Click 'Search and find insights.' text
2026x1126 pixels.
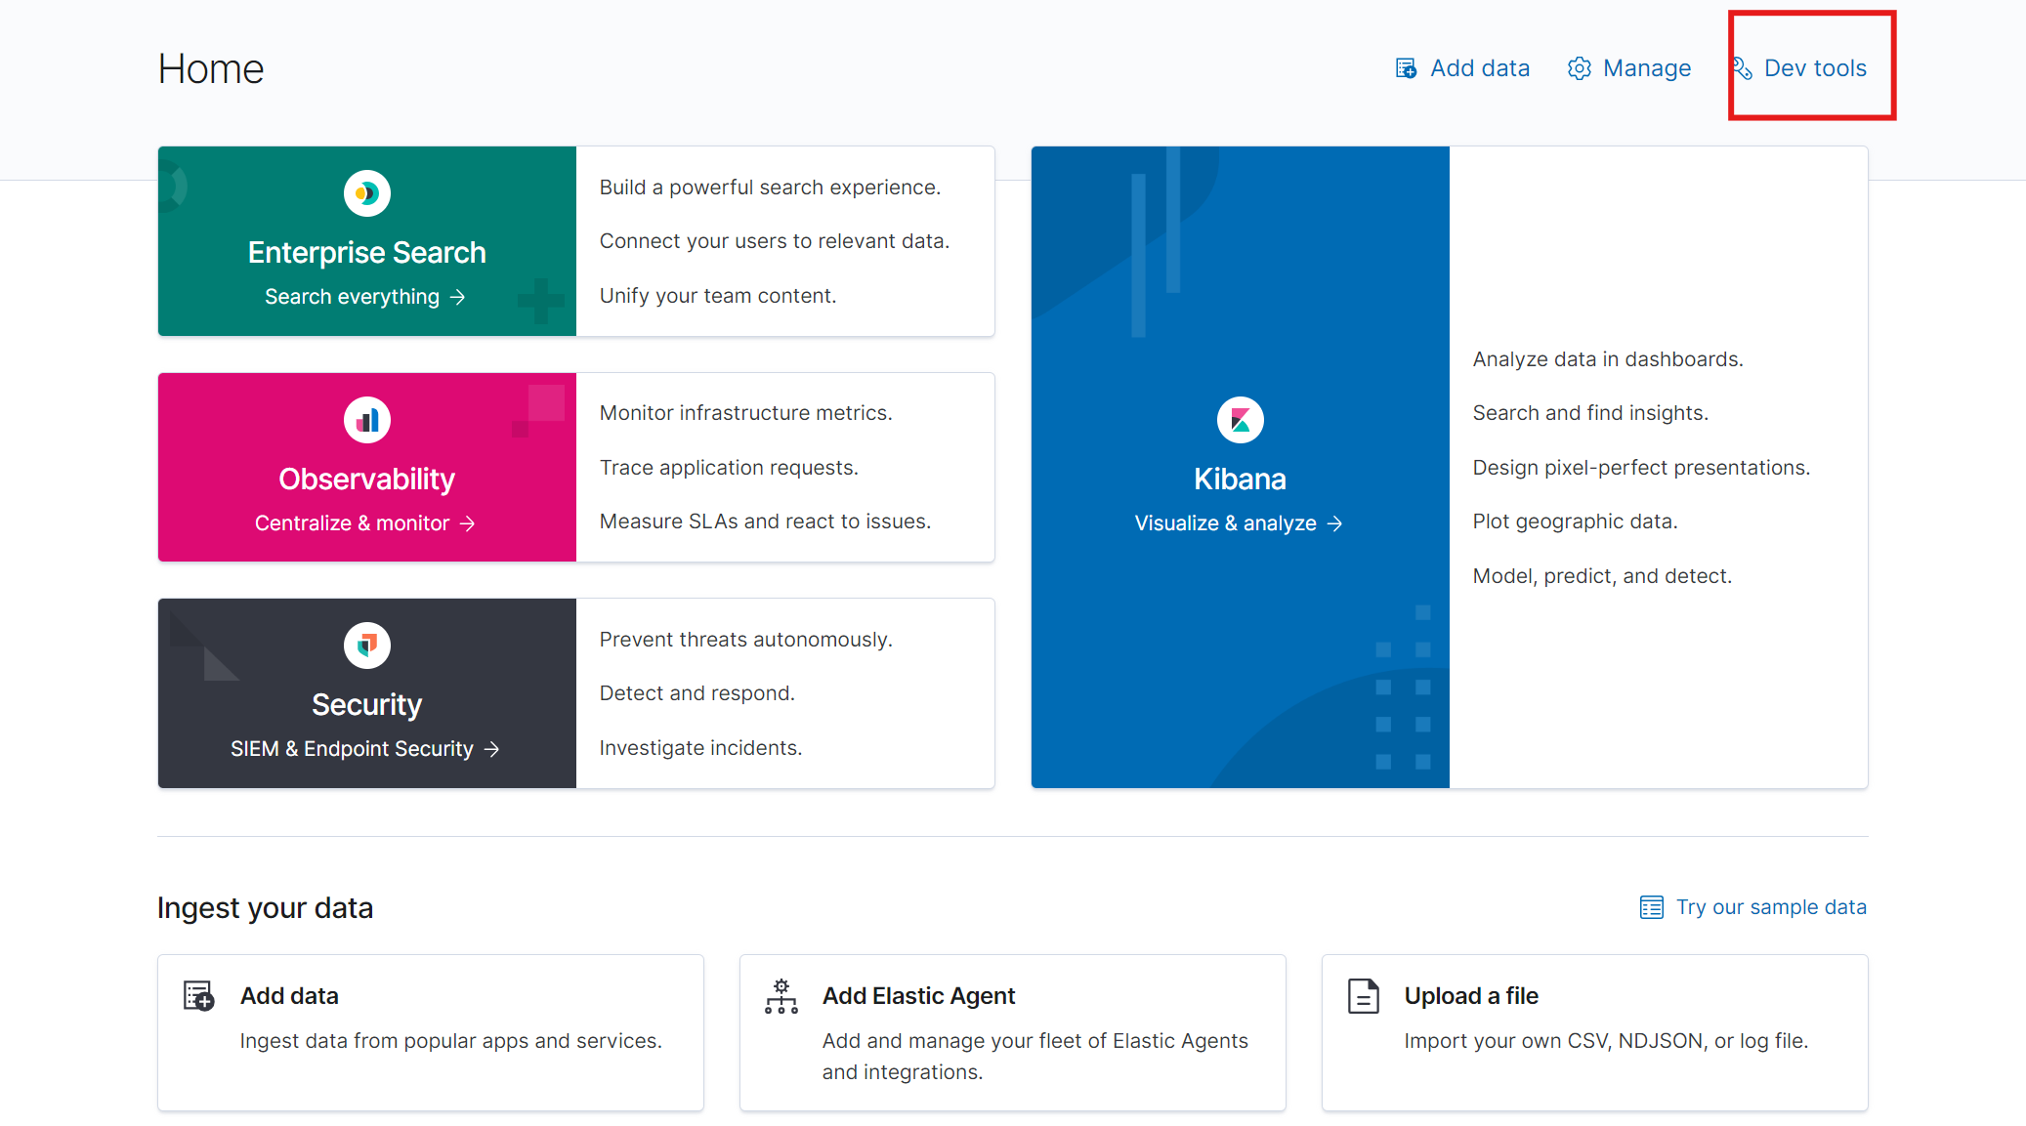1591,413
